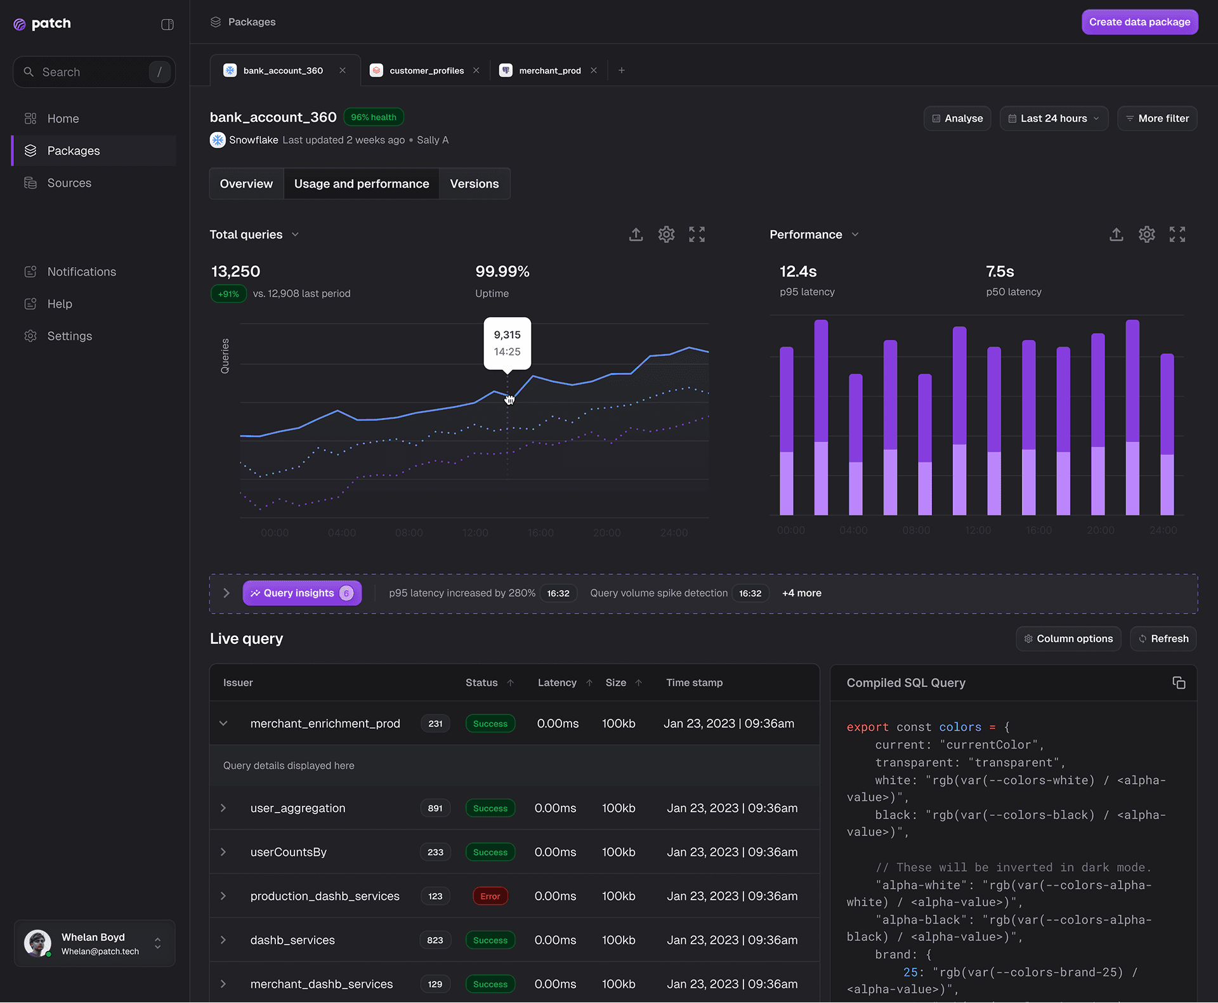Open the Total queries dropdown

(x=295, y=235)
